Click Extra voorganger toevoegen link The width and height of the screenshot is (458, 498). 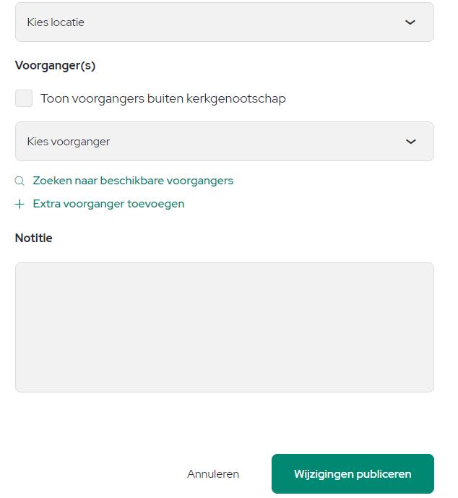108,204
